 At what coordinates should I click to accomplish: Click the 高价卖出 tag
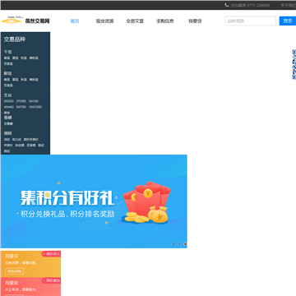[51, 280]
